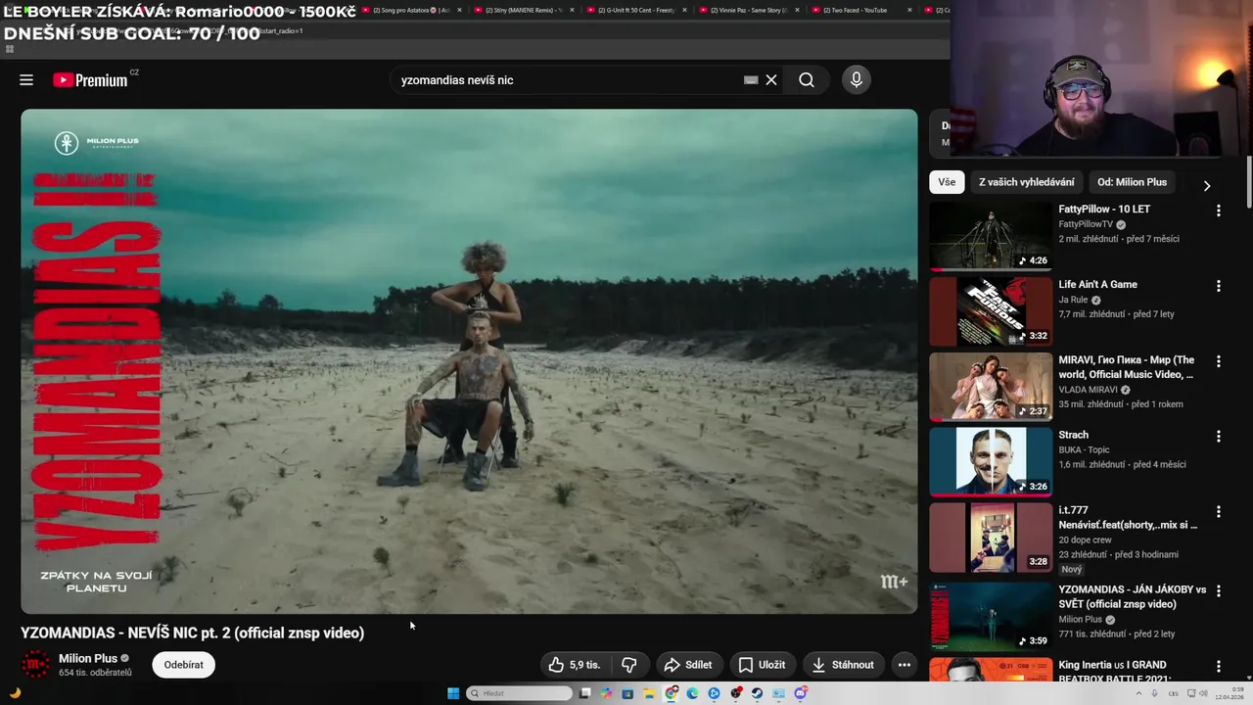Select the Od: Milion Plus chip
The image size is (1253, 705).
(1132, 182)
